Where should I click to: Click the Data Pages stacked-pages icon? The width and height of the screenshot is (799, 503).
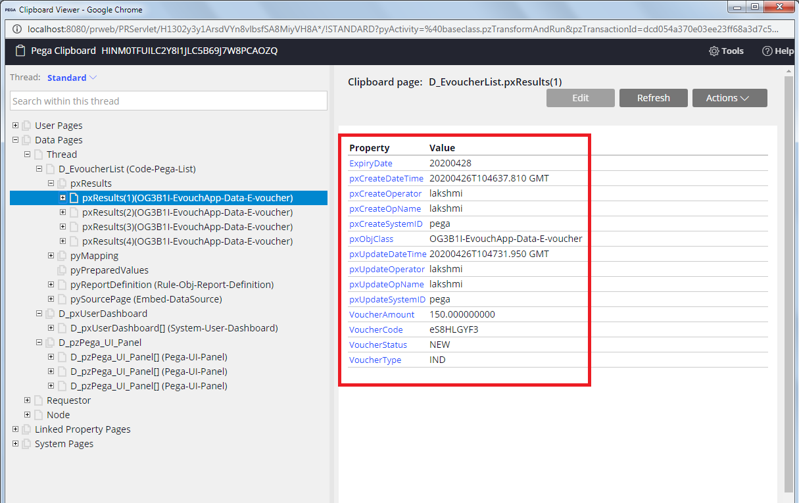(25, 139)
